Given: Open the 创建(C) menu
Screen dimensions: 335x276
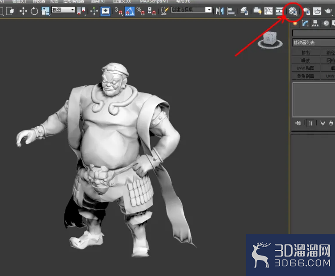Looking at the screenshot, I should (x=19, y=1).
